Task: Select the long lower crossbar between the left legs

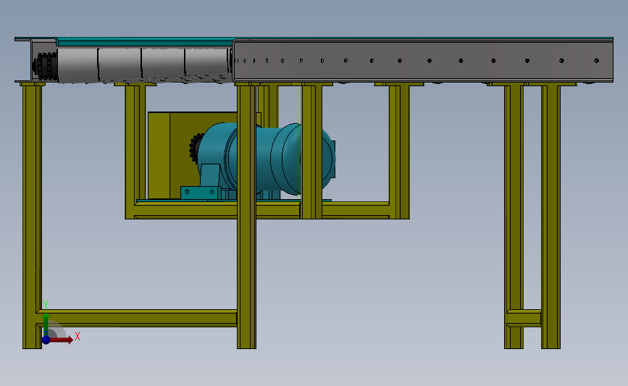Action: click(137, 318)
